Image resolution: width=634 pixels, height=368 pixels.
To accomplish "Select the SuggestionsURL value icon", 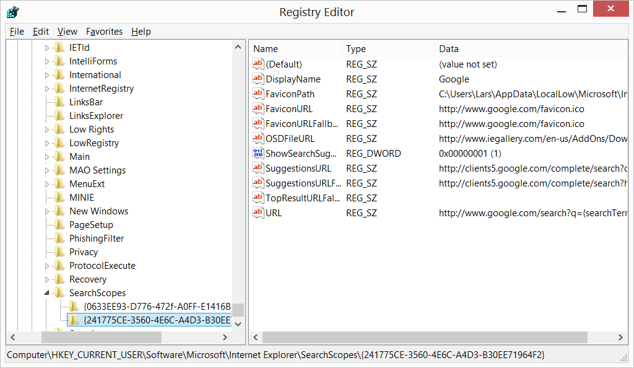I will pyautogui.click(x=258, y=169).
